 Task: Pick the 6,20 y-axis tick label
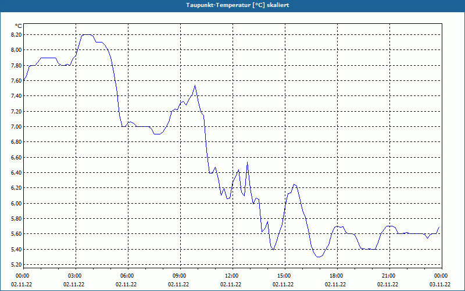coord(16,188)
